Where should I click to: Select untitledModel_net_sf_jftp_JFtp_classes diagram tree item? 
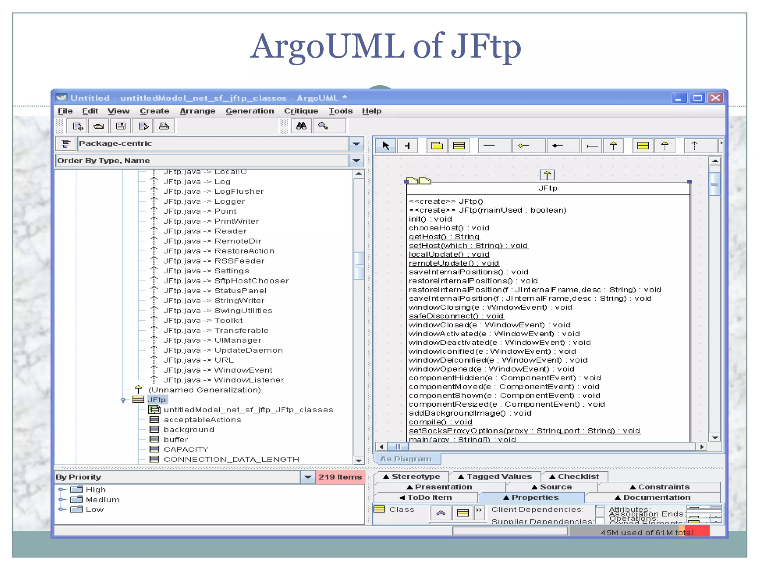coord(249,410)
